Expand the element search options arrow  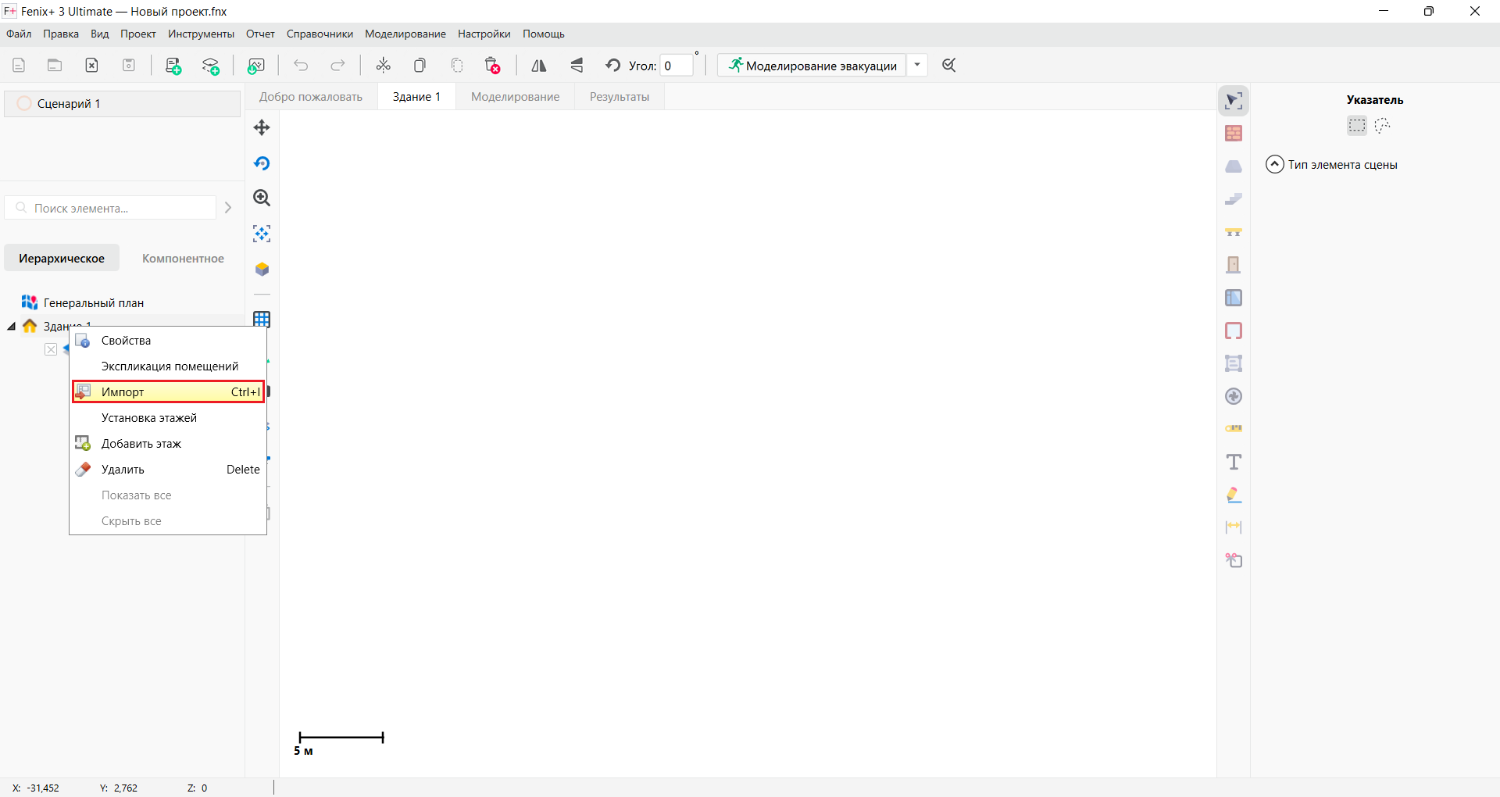click(x=228, y=207)
